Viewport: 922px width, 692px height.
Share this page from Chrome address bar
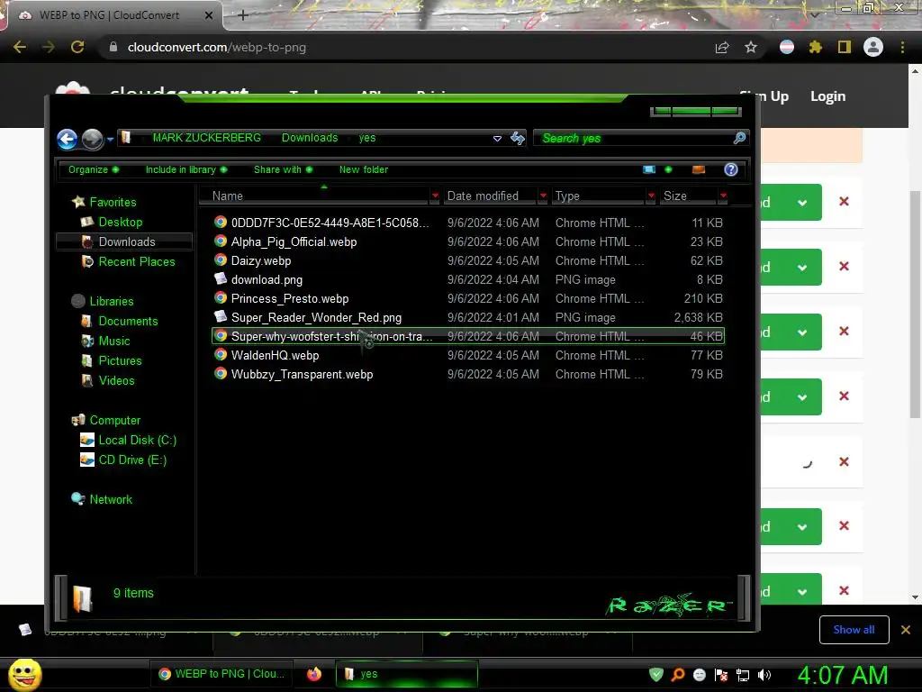722,47
